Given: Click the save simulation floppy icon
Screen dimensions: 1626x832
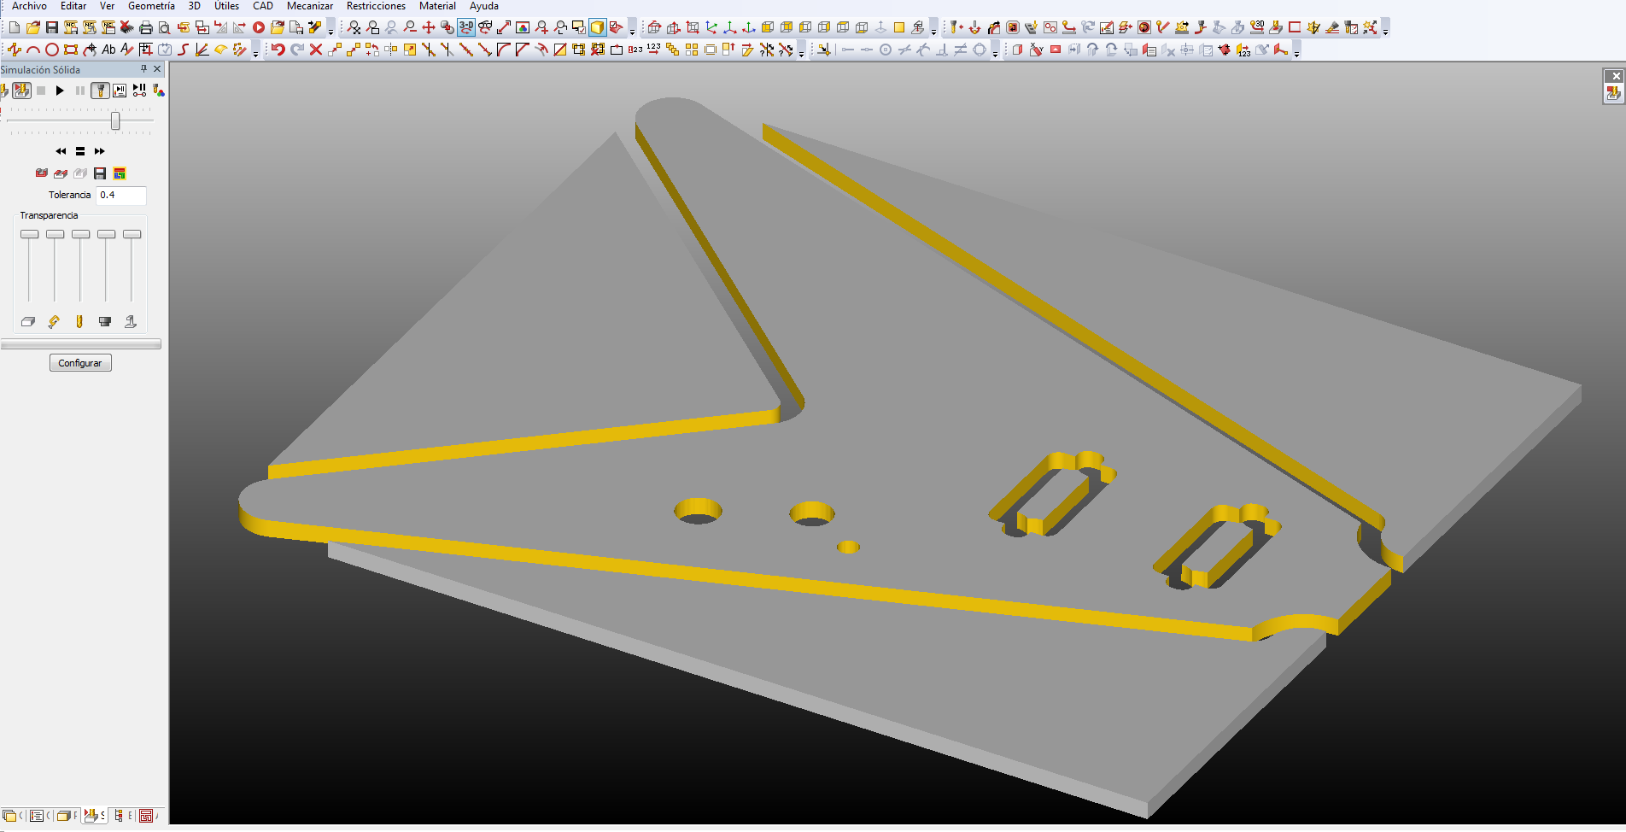Looking at the screenshot, I should tap(100, 173).
